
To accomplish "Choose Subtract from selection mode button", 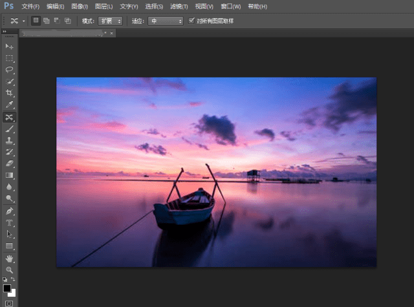I will click(57, 21).
